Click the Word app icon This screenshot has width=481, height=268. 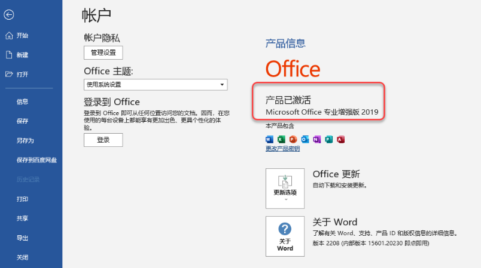click(269, 140)
